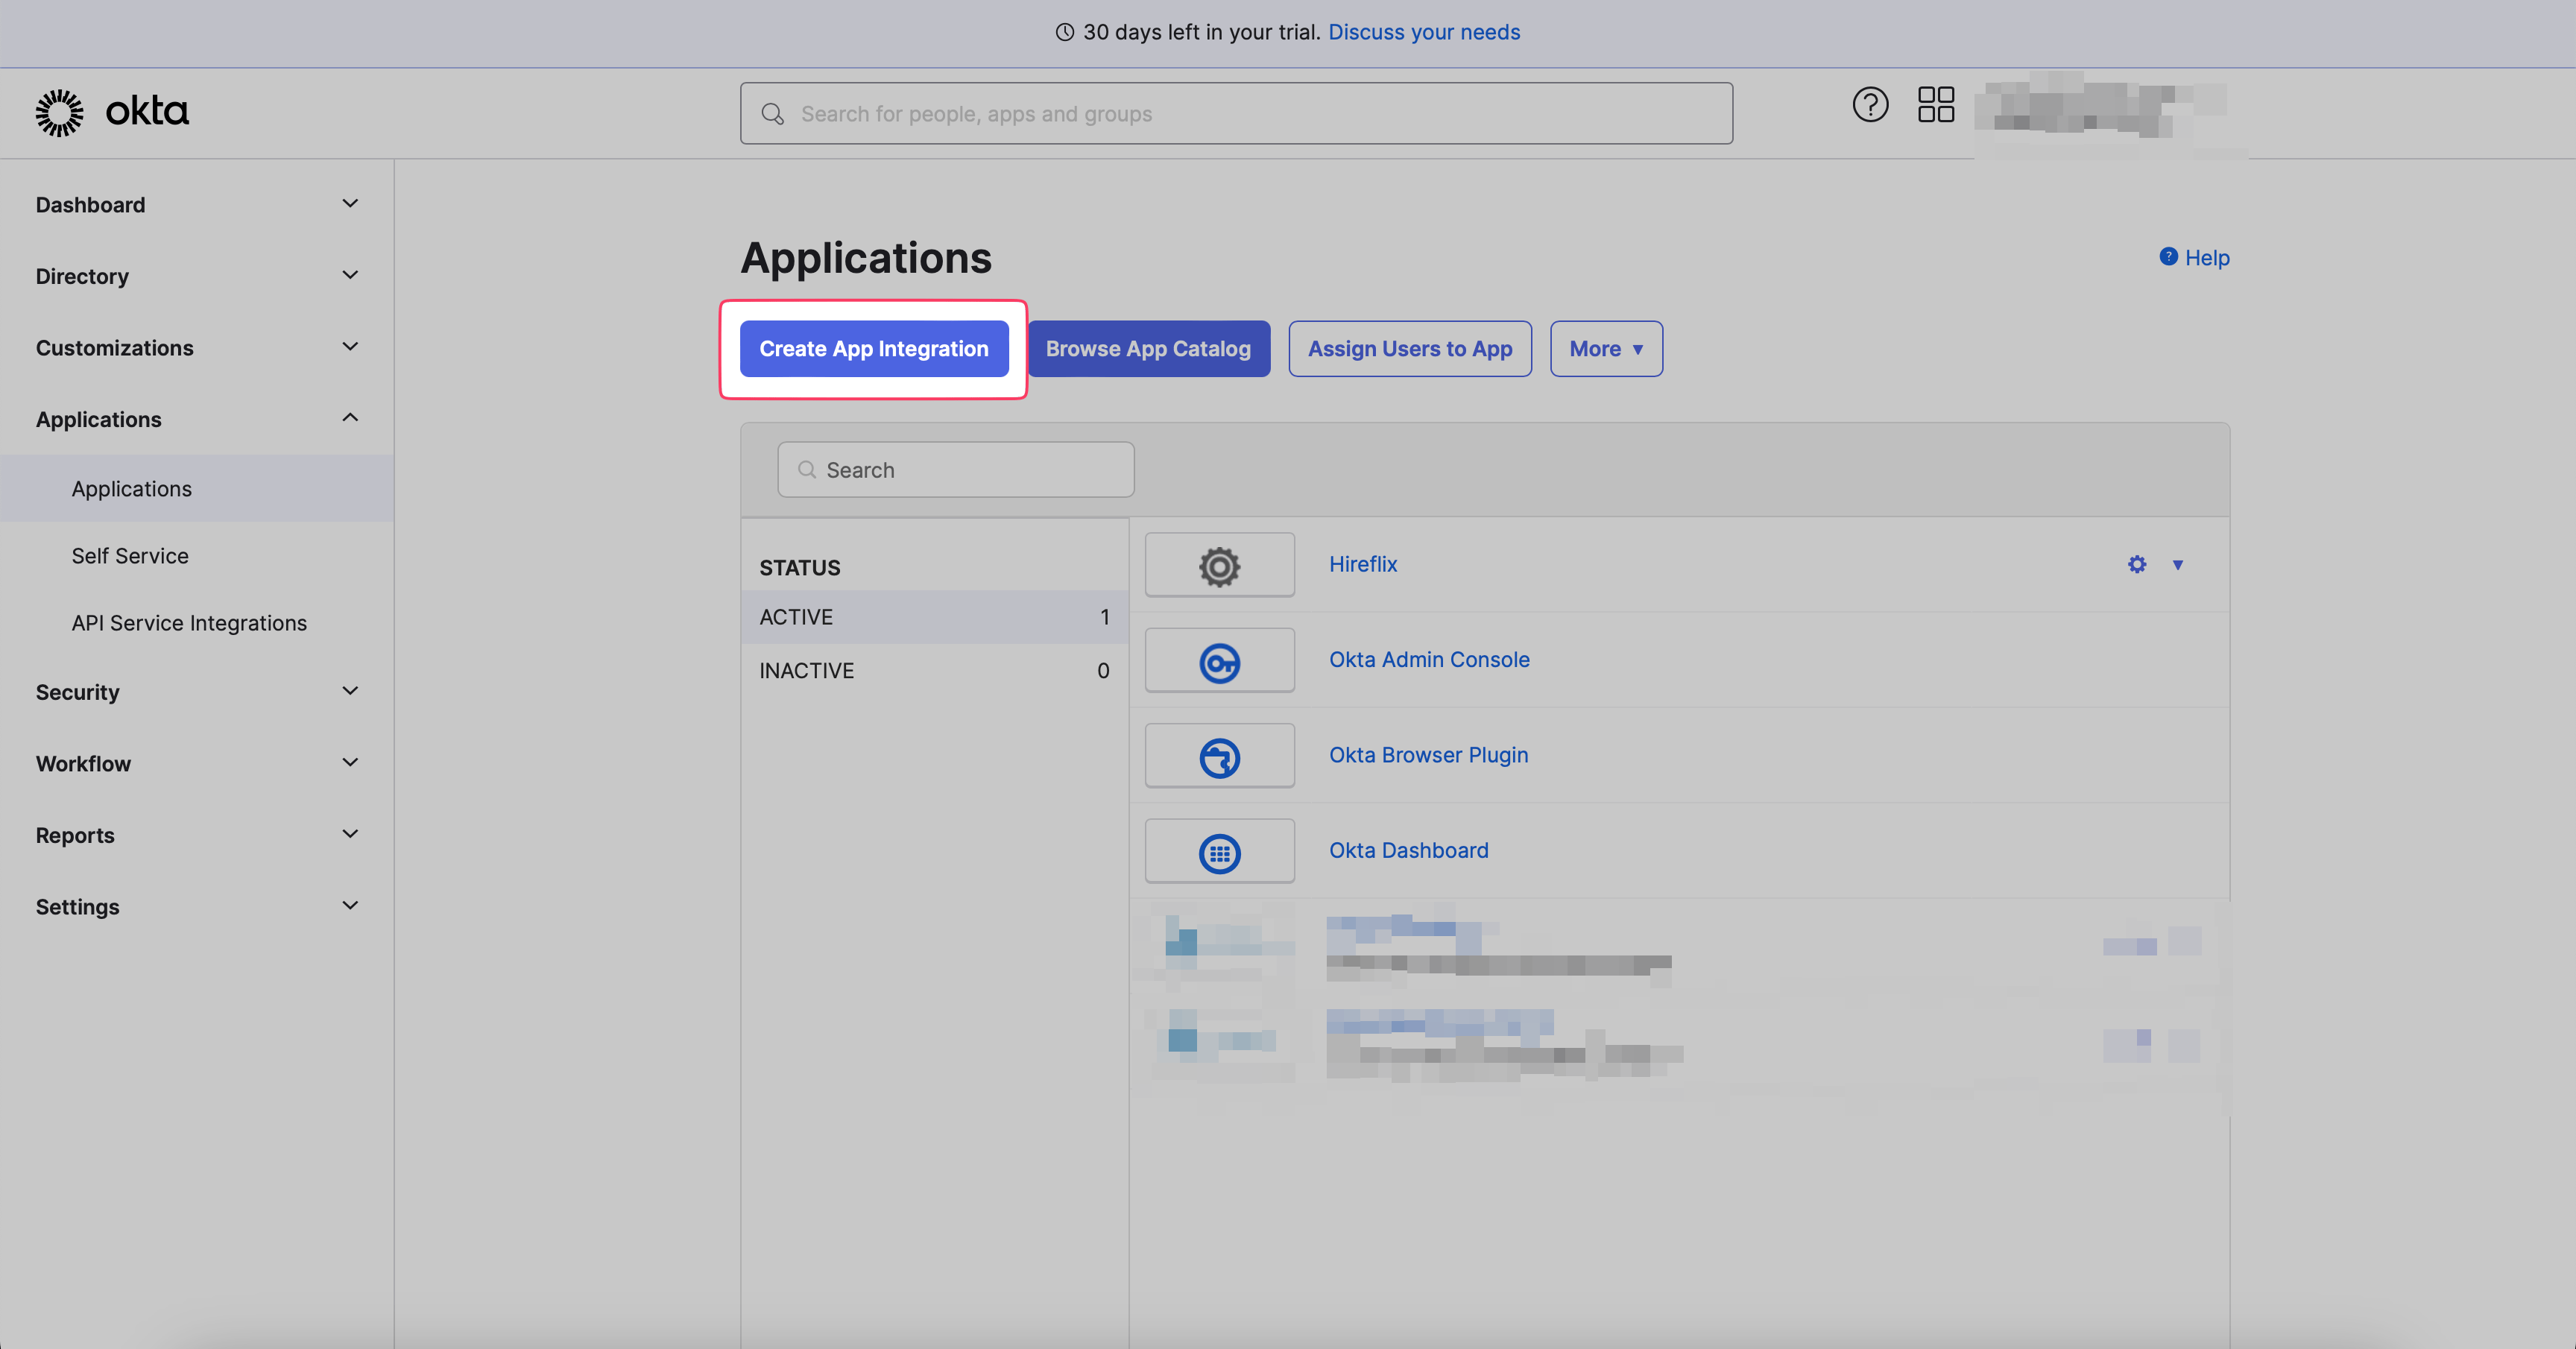2576x1349 pixels.
Task: Expand the Dashboard sidebar section
Action: 197,205
